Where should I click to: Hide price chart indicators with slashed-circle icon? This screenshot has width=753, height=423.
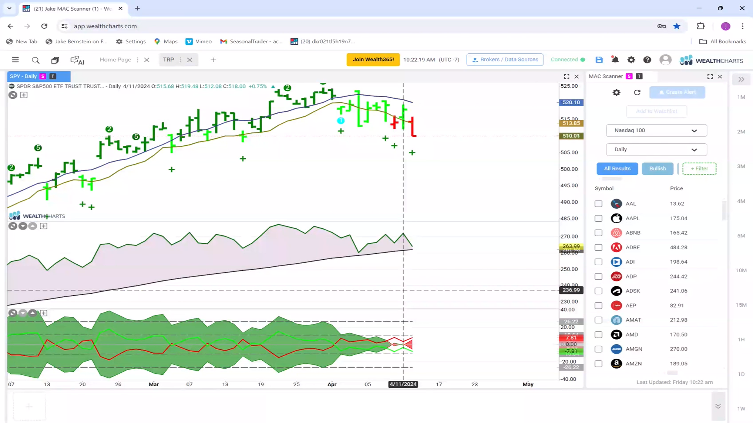coord(13,95)
